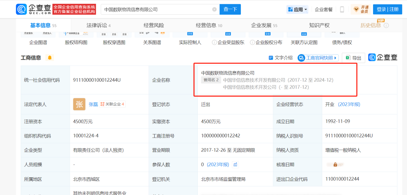This screenshot has height=195, width=407.
Task: Click 进出口企业代码 value 1100100012244
Action: (342, 179)
